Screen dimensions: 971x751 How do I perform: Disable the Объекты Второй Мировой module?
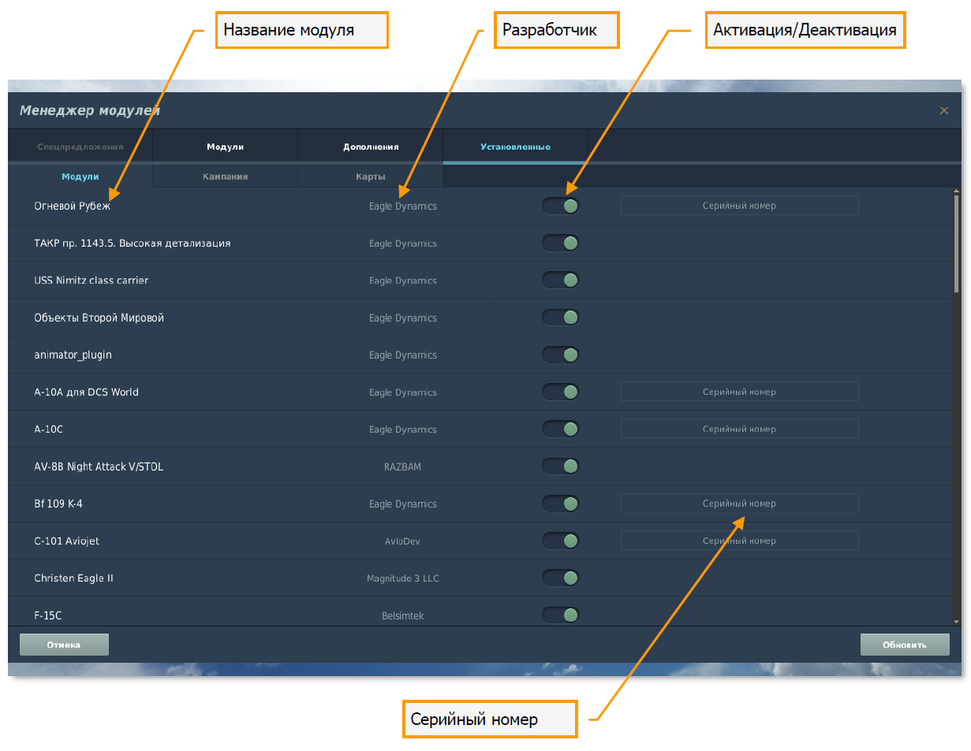[561, 318]
